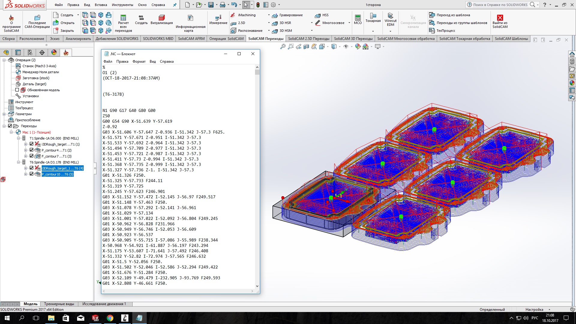Open Chrome from the Windows taskbar
Screen dimensions: 576x324
coord(110,318)
